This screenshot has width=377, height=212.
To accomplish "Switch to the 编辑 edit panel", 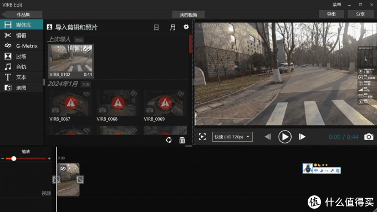I will point(22,35).
